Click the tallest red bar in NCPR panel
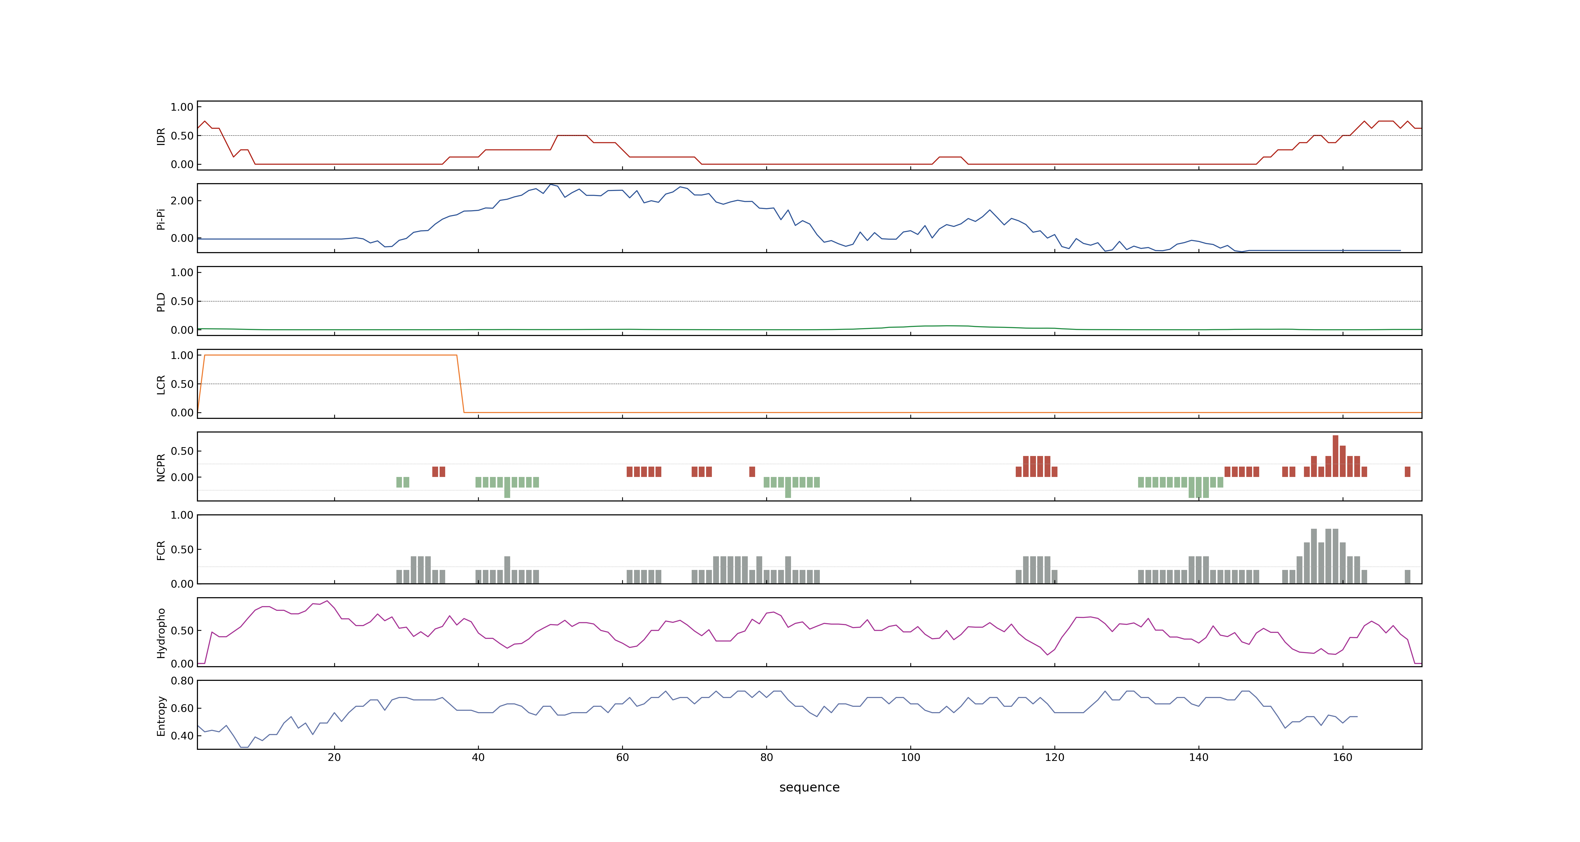The image size is (1580, 842). (x=1335, y=456)
